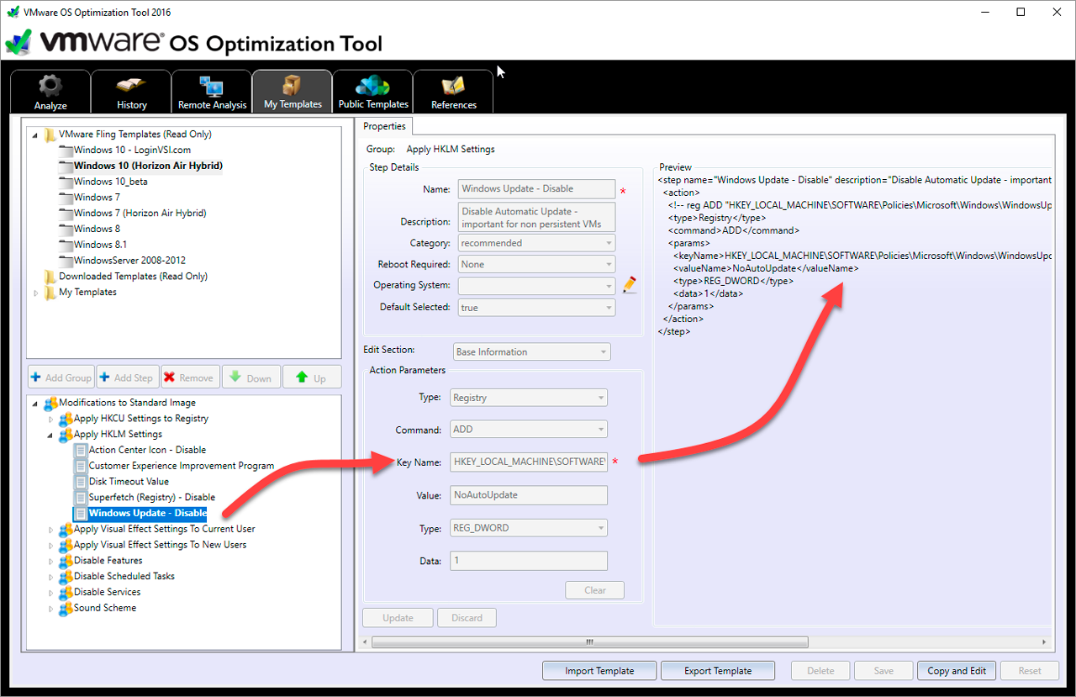
Task: Open the Edit Section dropdown
Action: [531, 352]
